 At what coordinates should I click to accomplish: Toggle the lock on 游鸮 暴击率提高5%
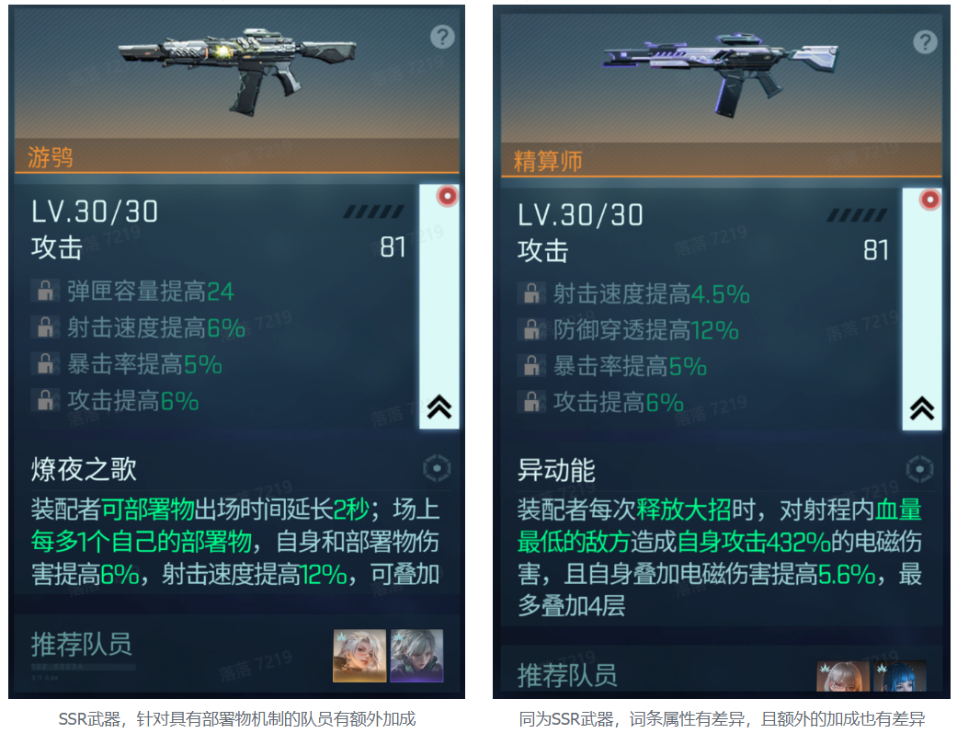45,365
